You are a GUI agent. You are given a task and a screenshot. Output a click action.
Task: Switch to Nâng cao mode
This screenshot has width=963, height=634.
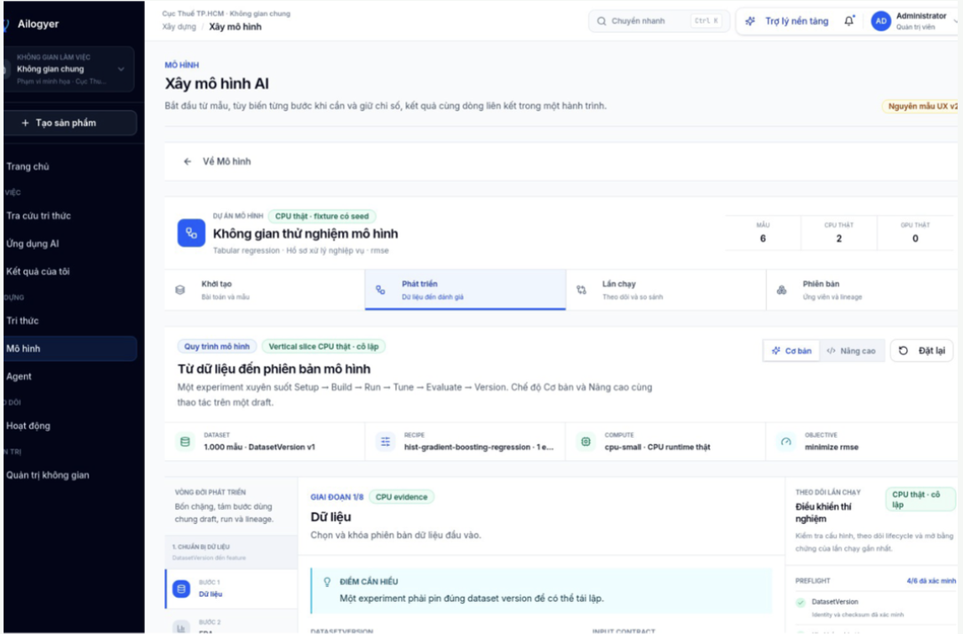coord(851,351)
